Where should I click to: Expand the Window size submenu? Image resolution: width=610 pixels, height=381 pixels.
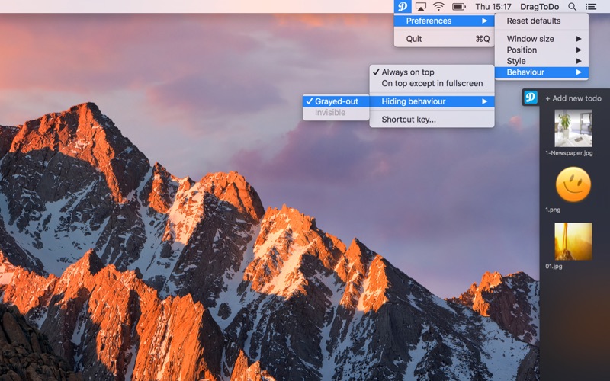click(541, 39)
